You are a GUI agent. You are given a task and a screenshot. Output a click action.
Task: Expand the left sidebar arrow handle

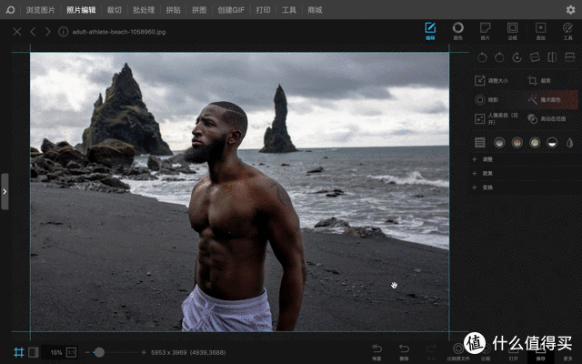tap(5, 192)
